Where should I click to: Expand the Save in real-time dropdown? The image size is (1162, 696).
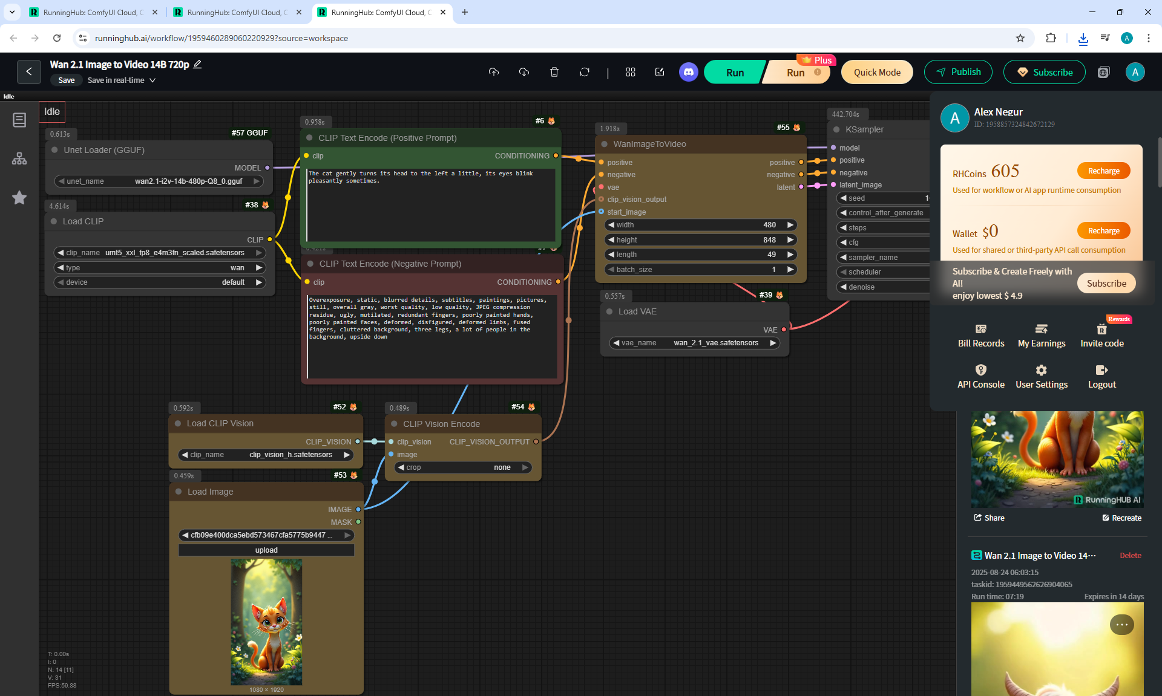click(153, 80)
